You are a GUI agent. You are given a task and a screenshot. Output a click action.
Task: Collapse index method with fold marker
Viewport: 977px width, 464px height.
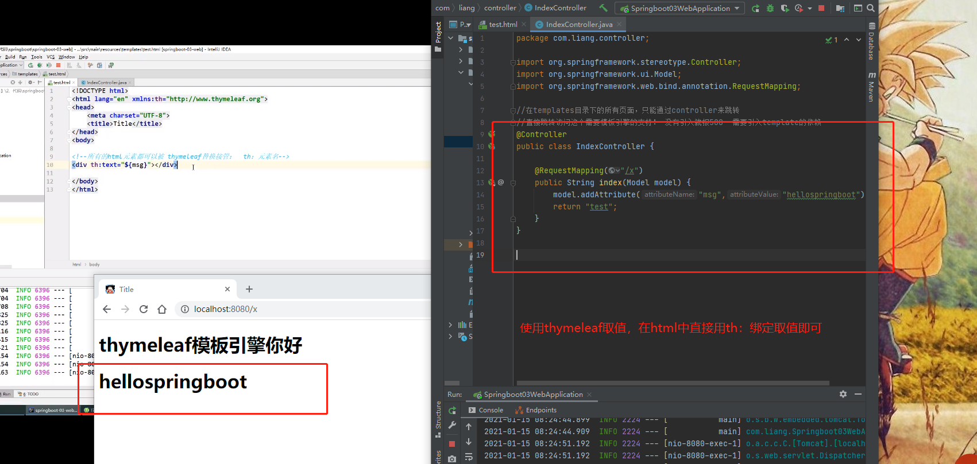(x=513, y=182)
